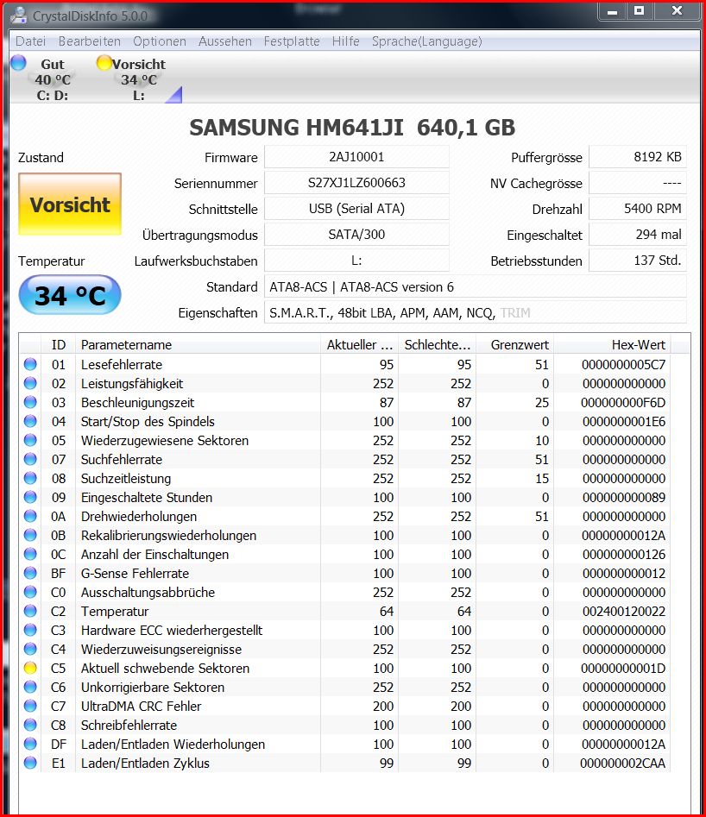Click the Schlechte... column header
This screenshot has height=817, width=706.
click(x=437, y=345)
